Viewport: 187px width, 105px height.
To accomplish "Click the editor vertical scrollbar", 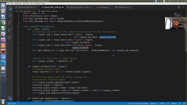I will (186, 41).
